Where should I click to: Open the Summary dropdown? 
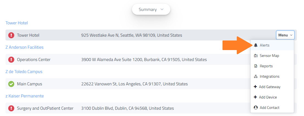(151, 10)
